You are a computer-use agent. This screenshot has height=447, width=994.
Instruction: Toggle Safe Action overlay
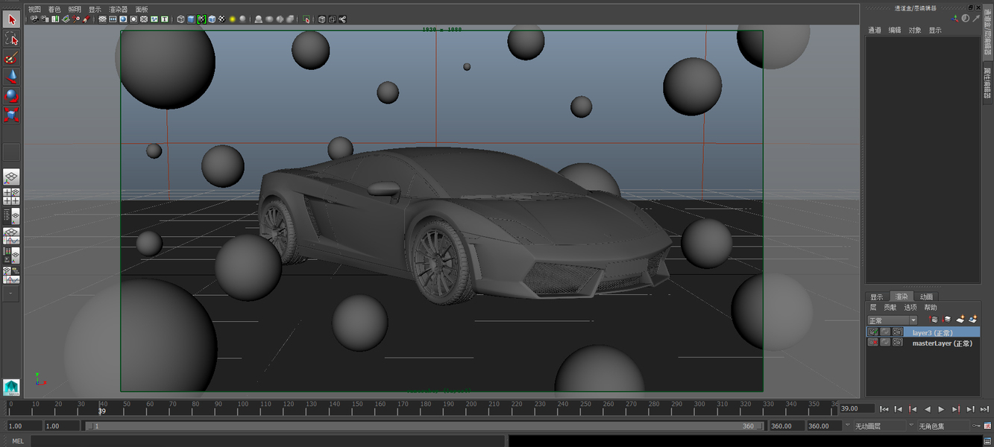click(154, 19)
